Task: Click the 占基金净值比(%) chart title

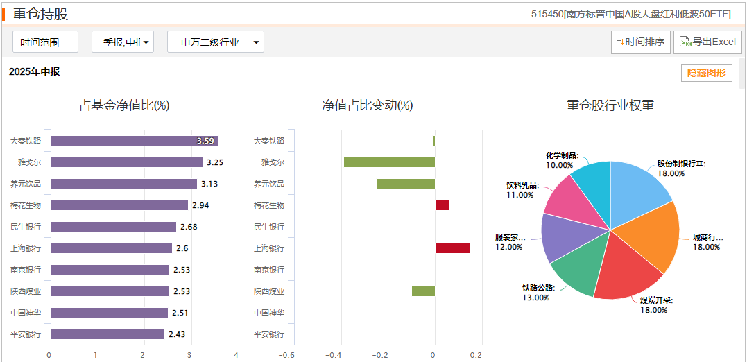Action: (124, 105)
